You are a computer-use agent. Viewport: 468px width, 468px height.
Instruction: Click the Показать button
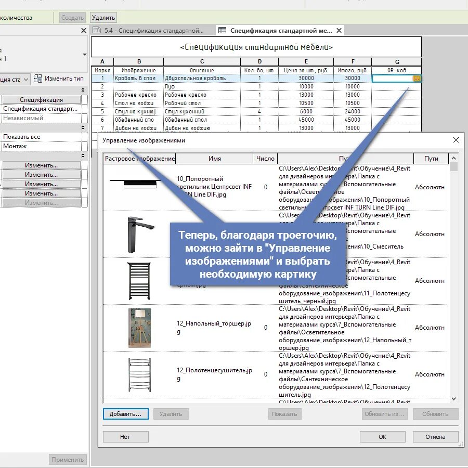click(285, 414)
